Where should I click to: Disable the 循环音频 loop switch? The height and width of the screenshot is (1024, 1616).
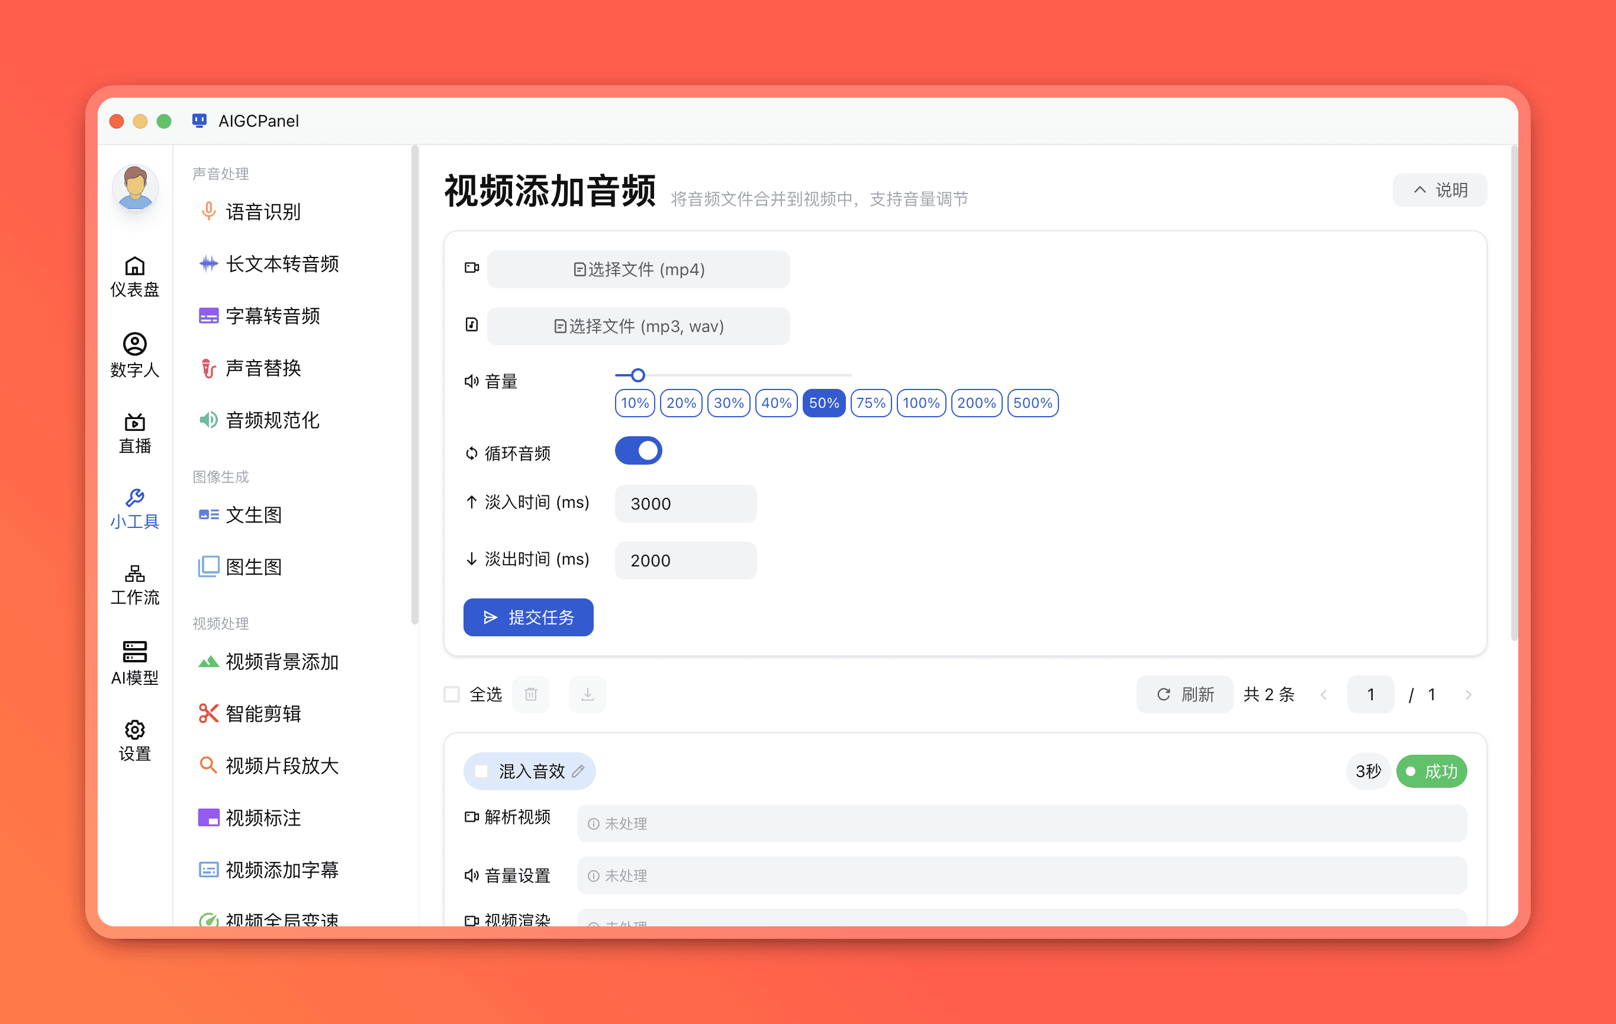[638, 451]
